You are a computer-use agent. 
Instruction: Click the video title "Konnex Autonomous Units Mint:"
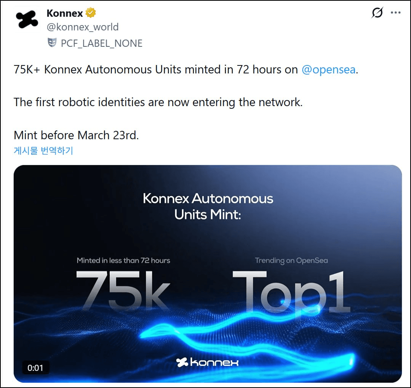[x=208, y=207]
